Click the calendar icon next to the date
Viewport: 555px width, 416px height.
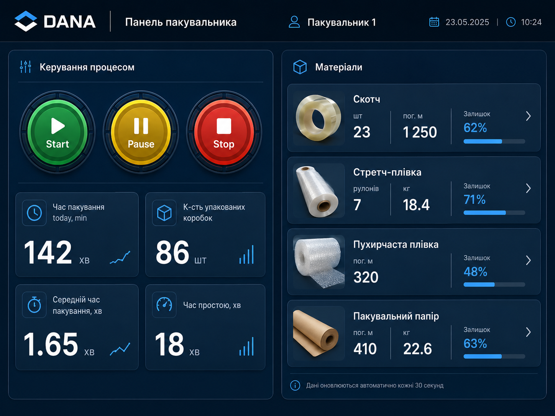tap(434, 22)
